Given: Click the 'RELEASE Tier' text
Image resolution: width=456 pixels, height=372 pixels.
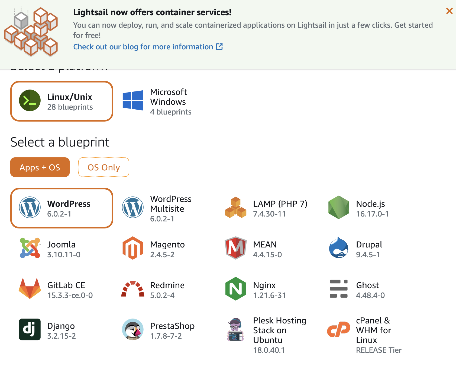Looking at the screenshot, I should (x=379, y=350).
